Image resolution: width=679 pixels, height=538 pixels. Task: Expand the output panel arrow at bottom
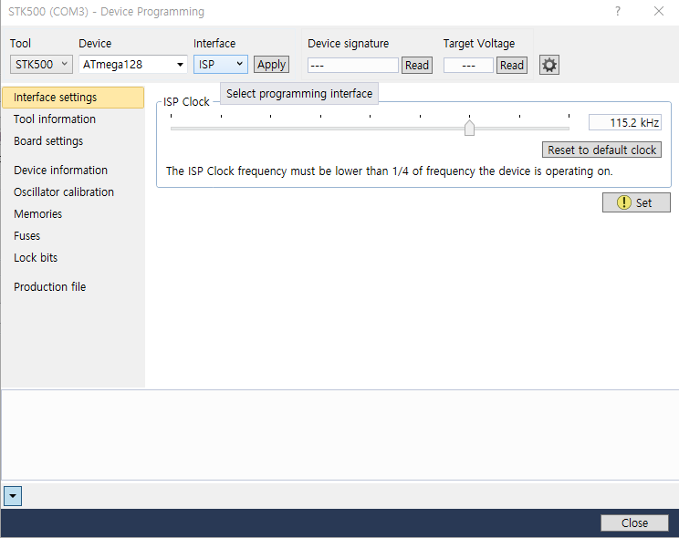(13, 495)
